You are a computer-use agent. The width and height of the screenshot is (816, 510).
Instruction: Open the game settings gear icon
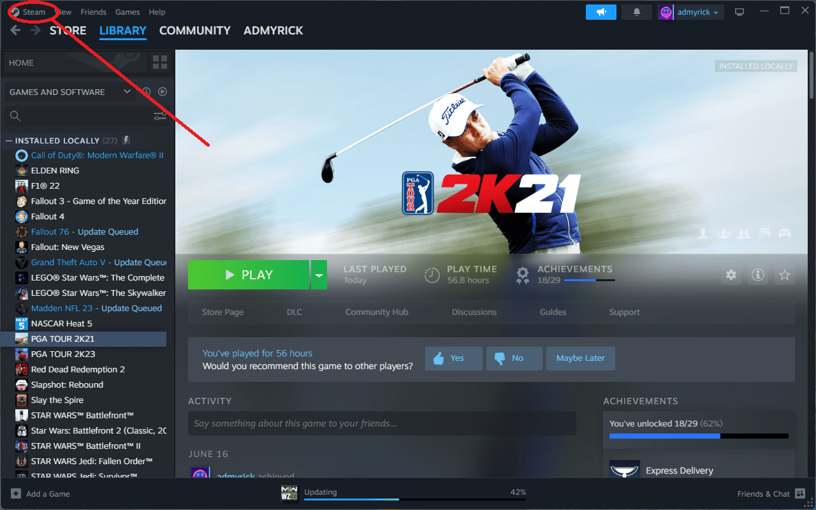point(731,275)
